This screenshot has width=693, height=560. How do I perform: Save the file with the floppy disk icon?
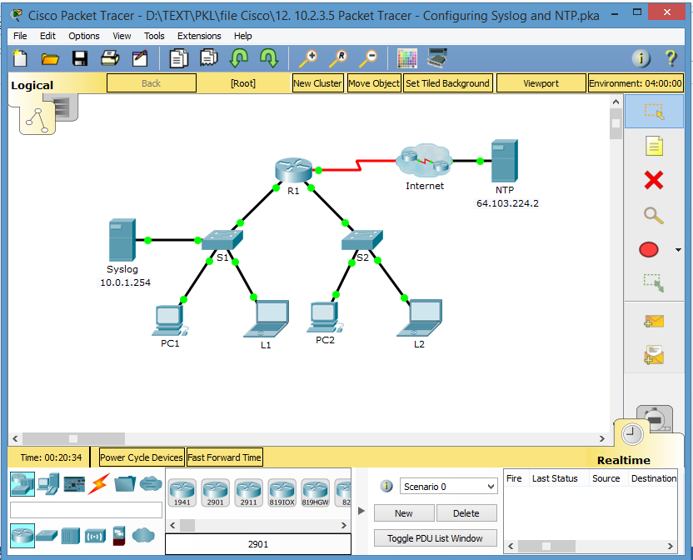coord(80,58)
